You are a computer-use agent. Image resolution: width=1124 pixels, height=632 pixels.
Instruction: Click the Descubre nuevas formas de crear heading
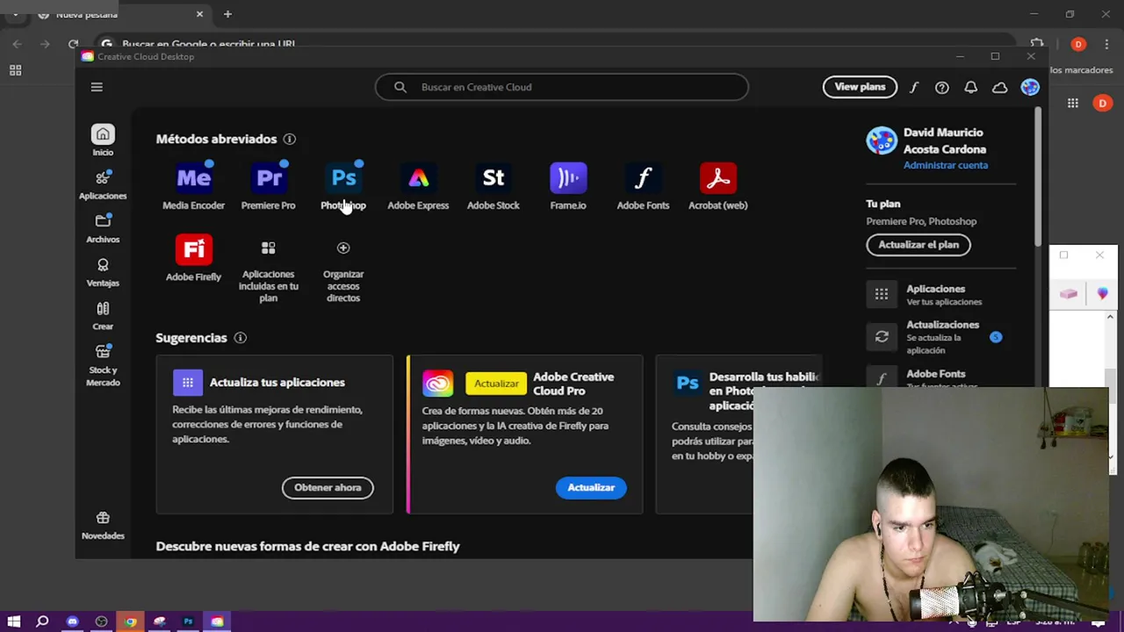click(307, 546)
